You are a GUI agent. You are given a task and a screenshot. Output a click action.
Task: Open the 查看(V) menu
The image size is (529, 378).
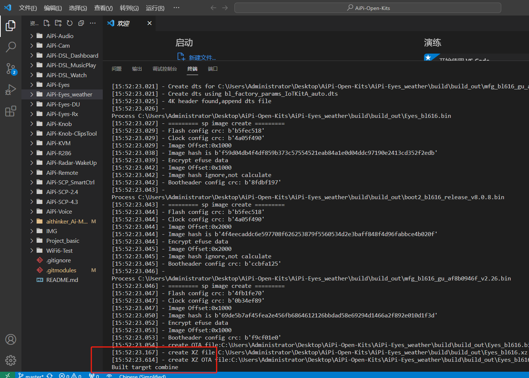[x=104, y=8]
